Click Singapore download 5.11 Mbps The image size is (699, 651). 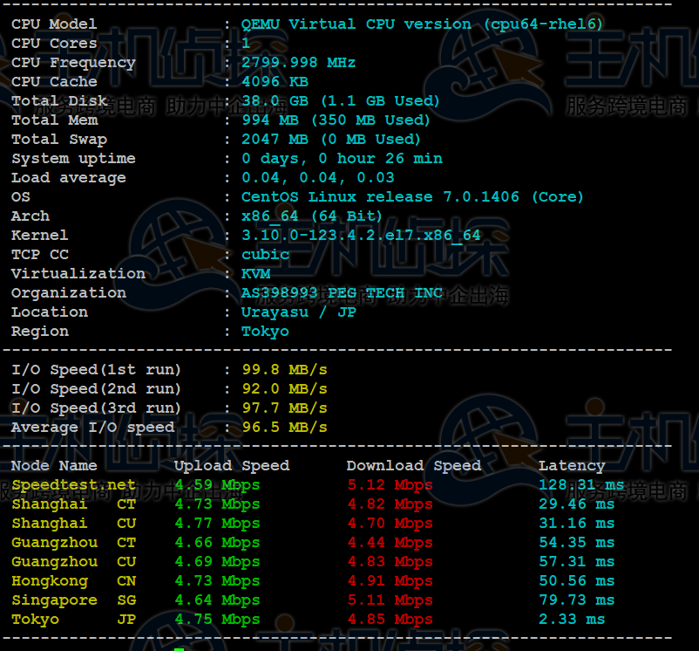[x=390, y=600]
